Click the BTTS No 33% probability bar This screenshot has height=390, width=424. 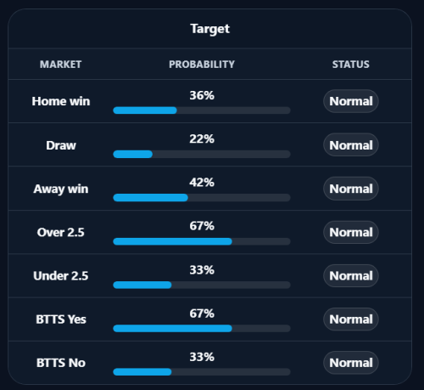(x=202, y=371)
